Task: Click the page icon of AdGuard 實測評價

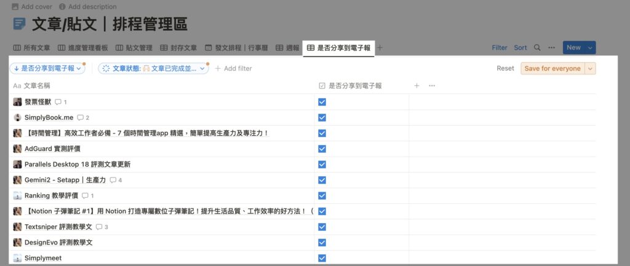Action: (x=17, y=149)
